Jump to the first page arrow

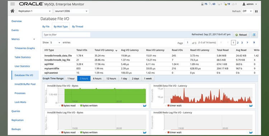click(221, 43)
